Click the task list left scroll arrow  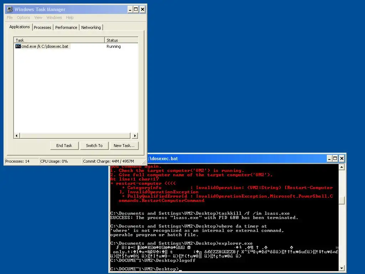[16, 136]
